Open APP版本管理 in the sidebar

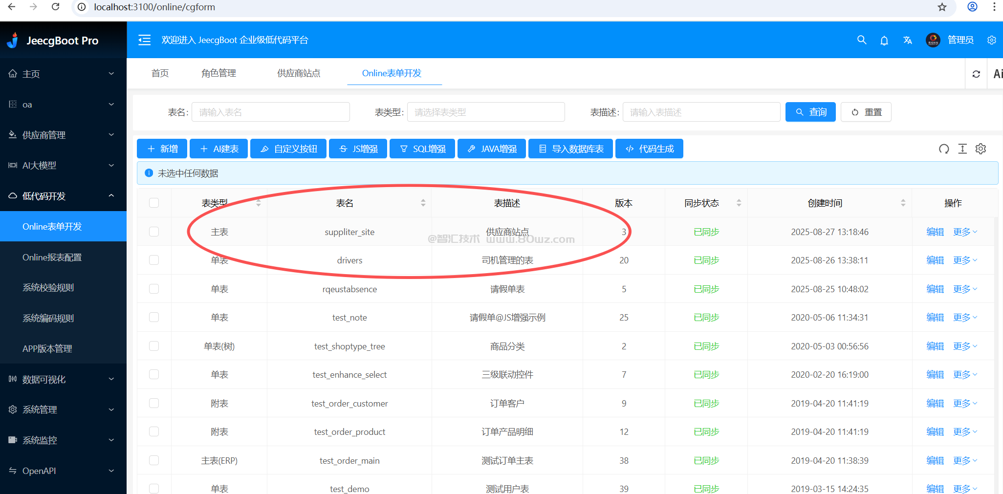(x=63, y=348)
